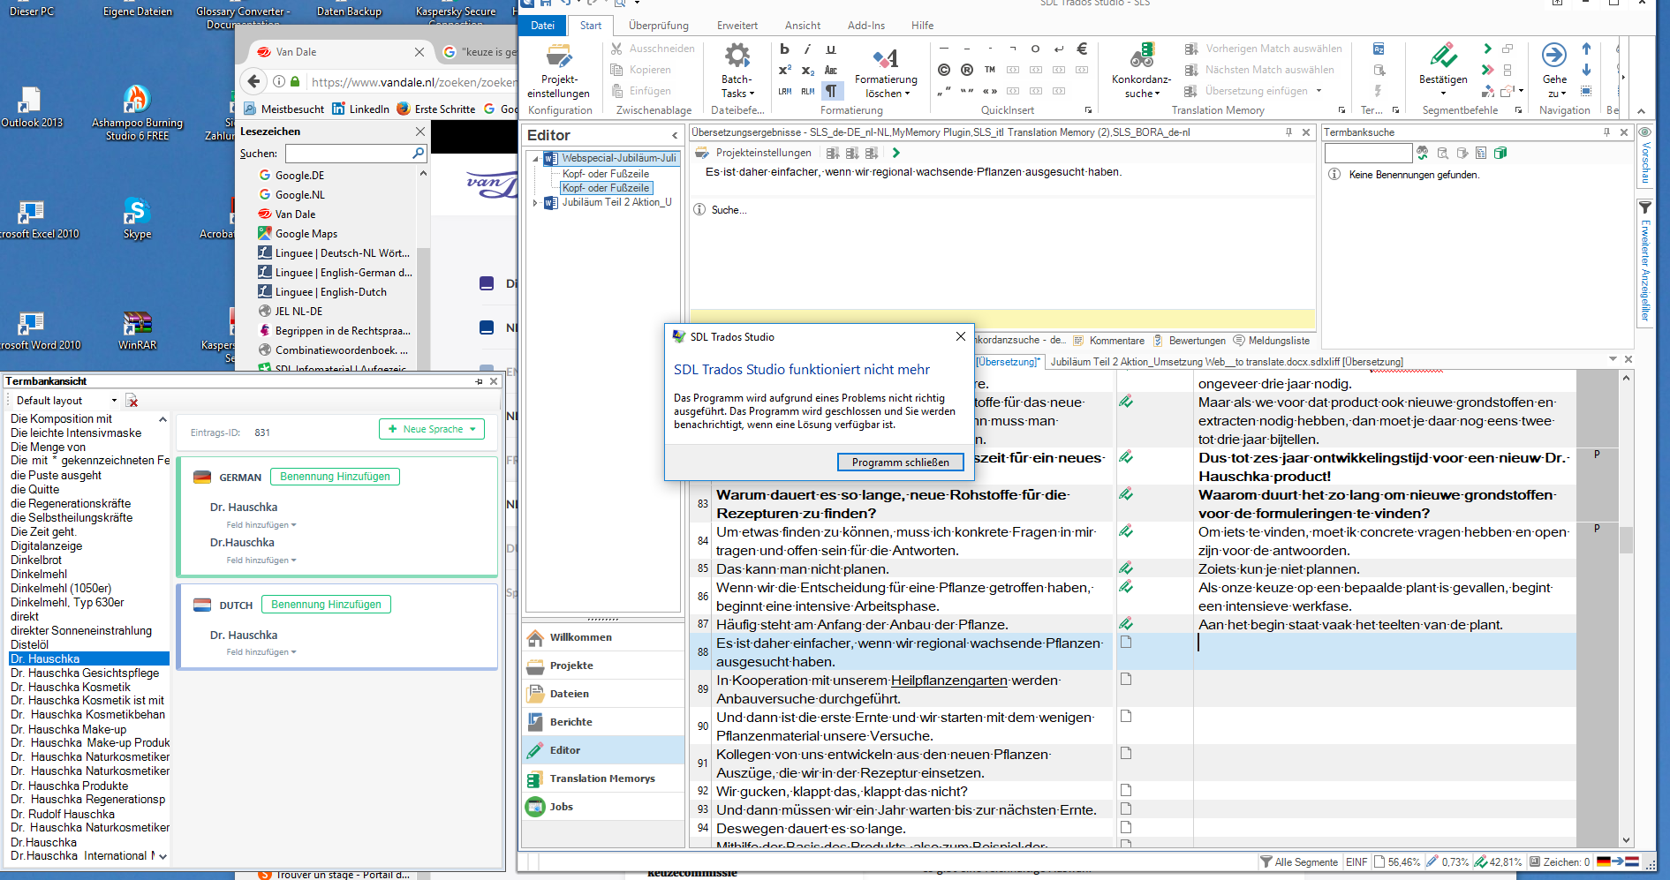This screenshot has width=1670, height=880.
Task: Click the Termbanksuche search input field
Action: pos(1368,154)
